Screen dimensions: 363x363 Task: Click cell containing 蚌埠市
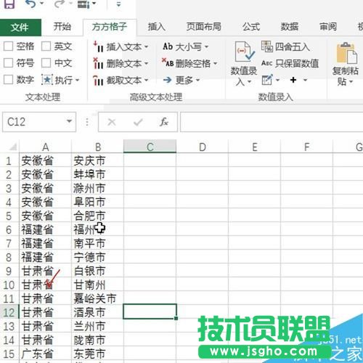[97, 174]
